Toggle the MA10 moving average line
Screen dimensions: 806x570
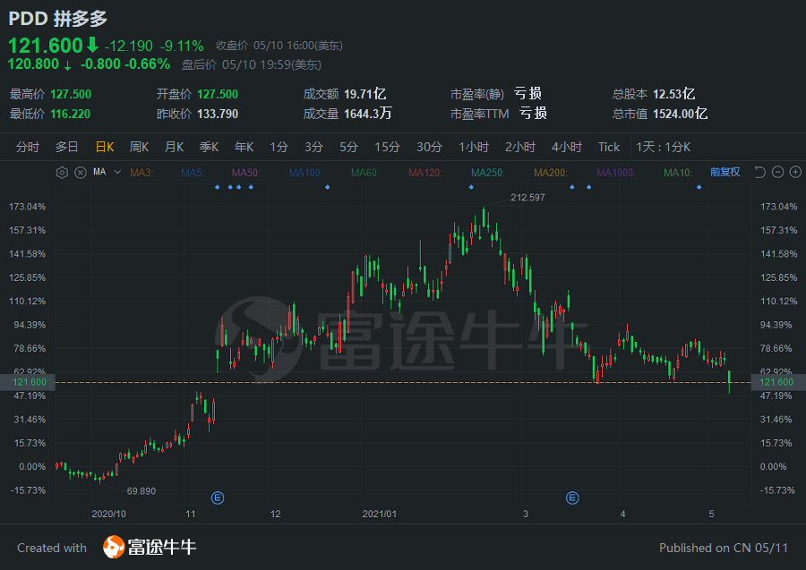(x=678, y=173)
